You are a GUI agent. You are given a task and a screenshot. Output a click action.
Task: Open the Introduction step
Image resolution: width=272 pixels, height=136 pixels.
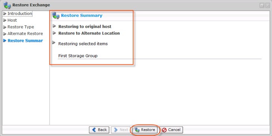(20, 13)
